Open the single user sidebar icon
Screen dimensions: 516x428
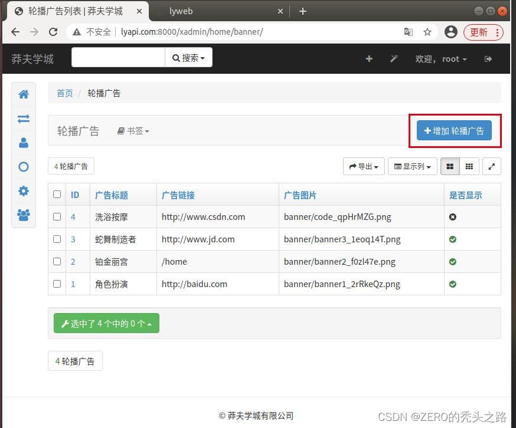tap(24, 143)
